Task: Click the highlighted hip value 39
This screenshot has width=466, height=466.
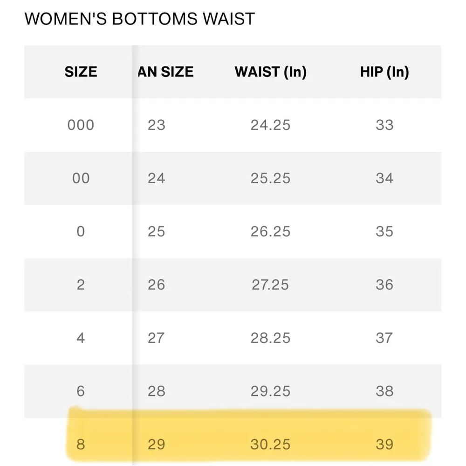Action: click(x=384, y=444)
